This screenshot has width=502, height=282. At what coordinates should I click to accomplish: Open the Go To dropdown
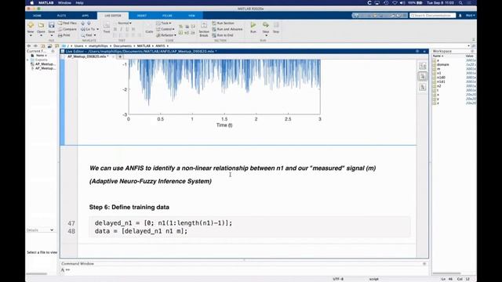(x=90, y=29)
